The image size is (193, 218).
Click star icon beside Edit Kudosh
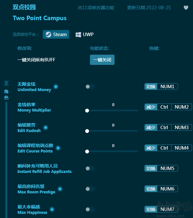[x=46, y=128]
